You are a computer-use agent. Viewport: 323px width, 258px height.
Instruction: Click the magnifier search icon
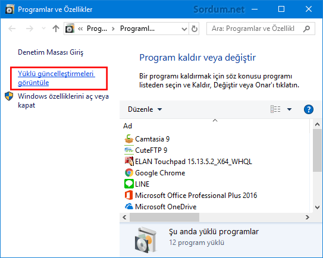(x=306, y=29)
